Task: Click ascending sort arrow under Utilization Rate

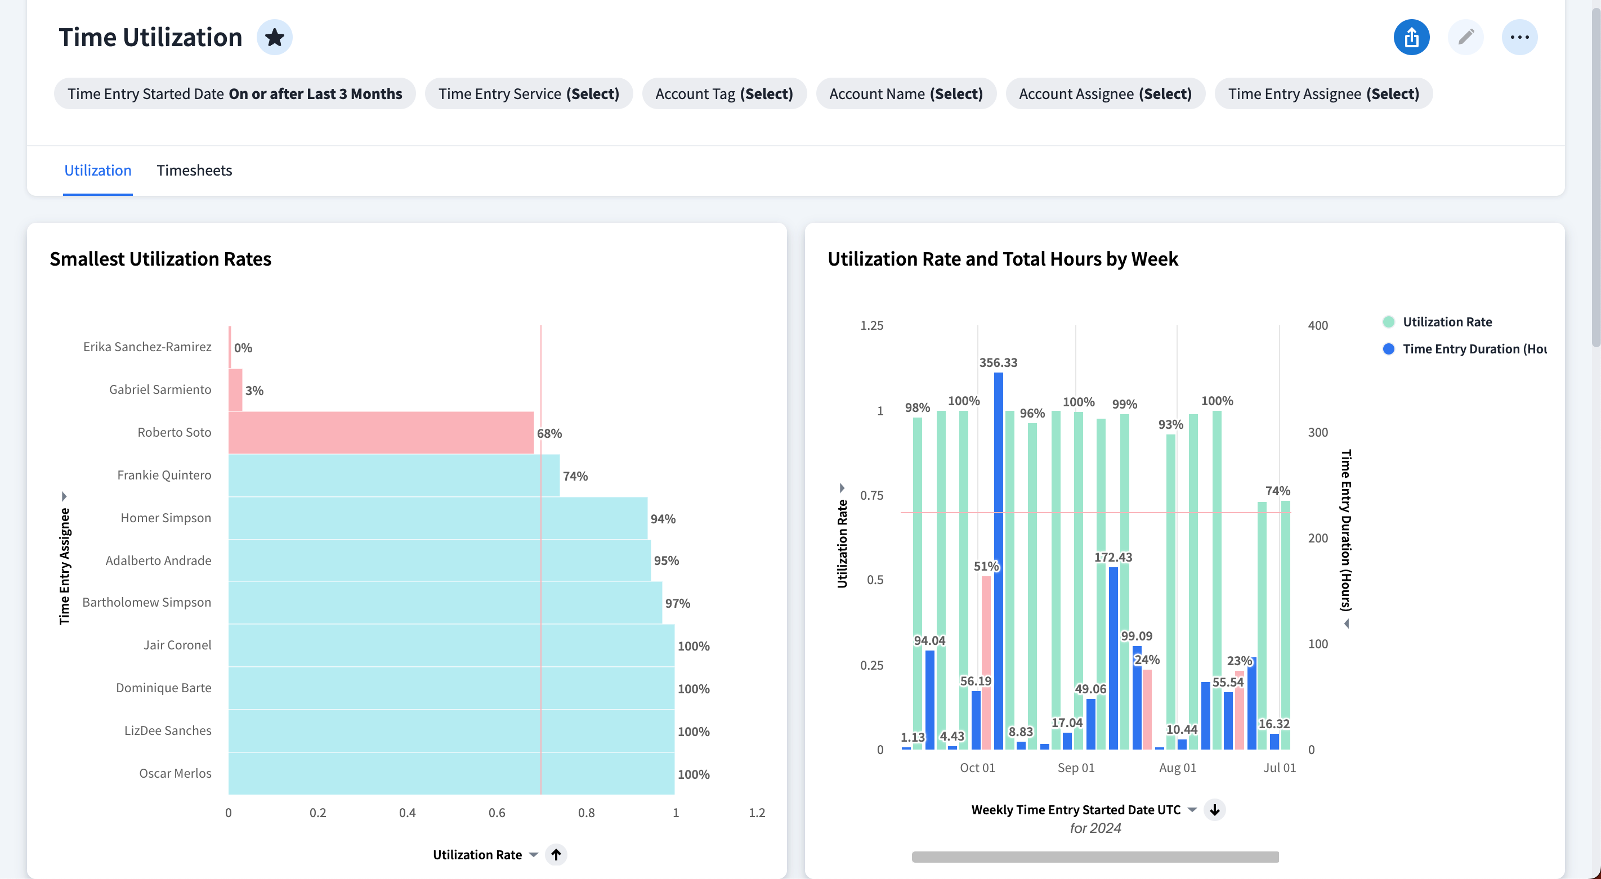Action: click(556, 854)
